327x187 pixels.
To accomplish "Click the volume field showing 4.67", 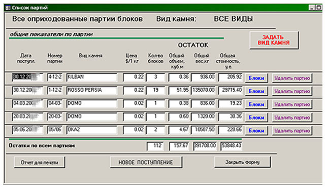I will 179,130.
